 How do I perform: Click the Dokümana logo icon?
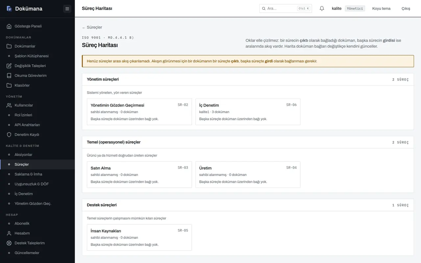[x=9, y=9]
